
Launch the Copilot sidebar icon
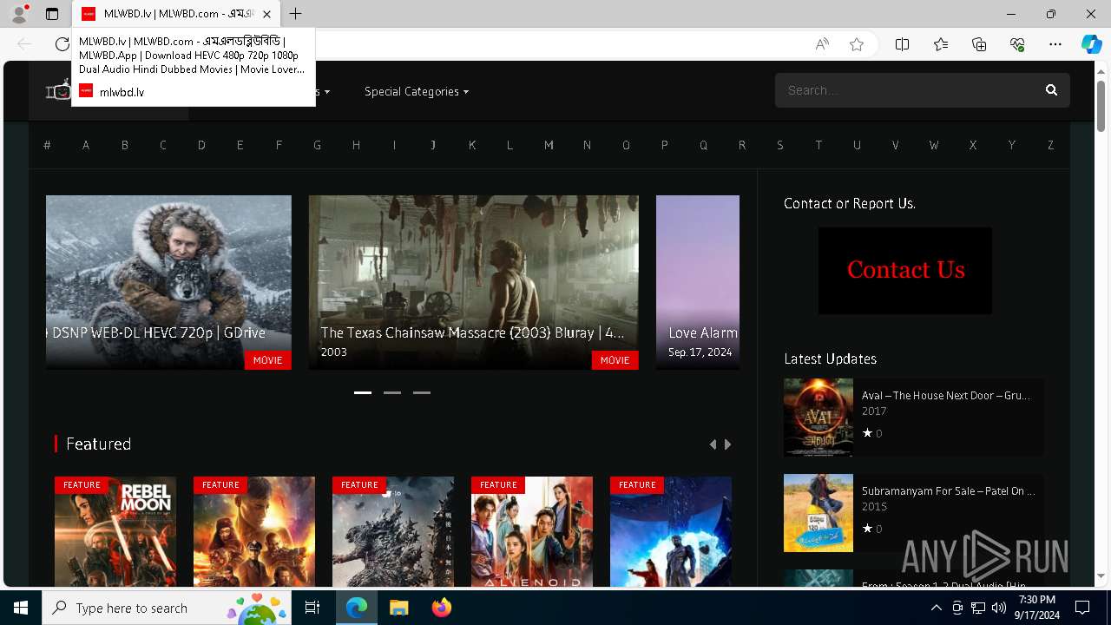pyautogui.click(x=1092, y=44)
